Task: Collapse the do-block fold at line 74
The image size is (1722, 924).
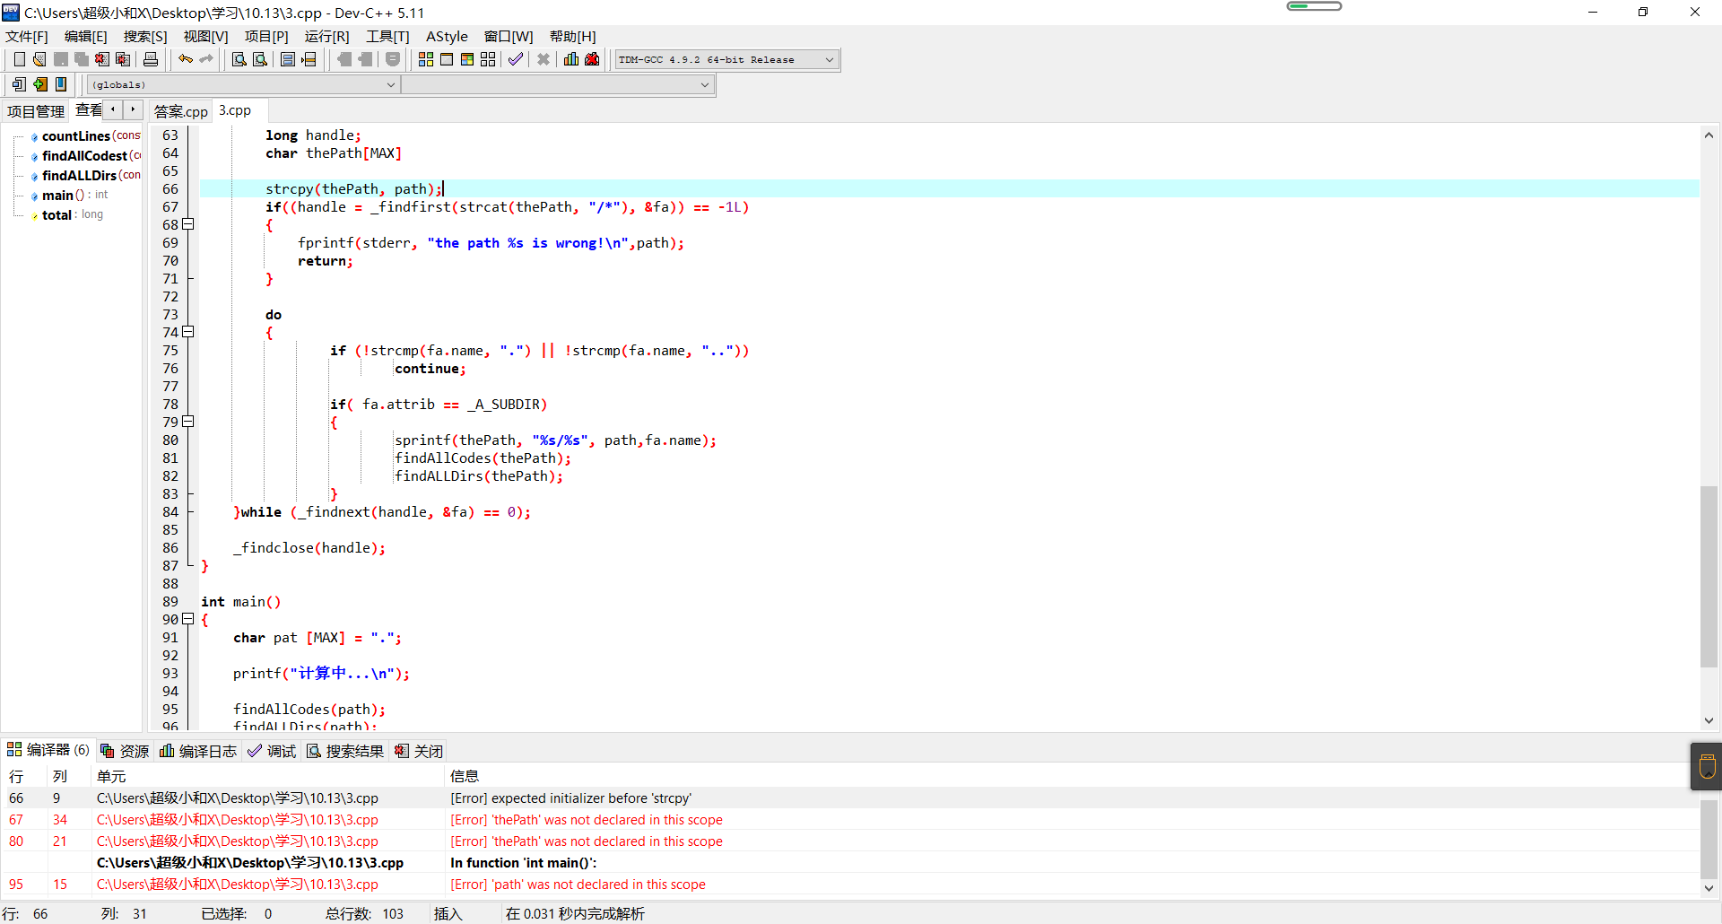Action: 188,332
